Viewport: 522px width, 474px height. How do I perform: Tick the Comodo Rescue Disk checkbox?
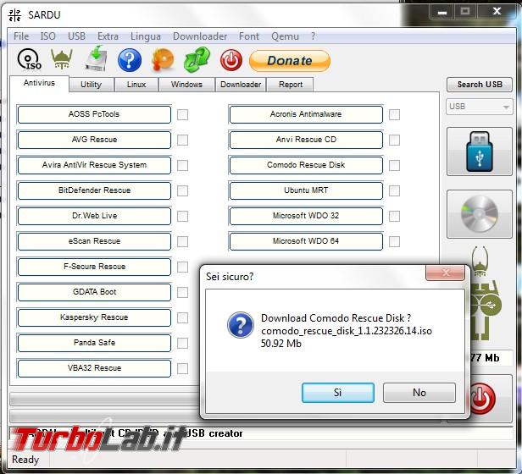pyautogui.click(x=395, y=165)
